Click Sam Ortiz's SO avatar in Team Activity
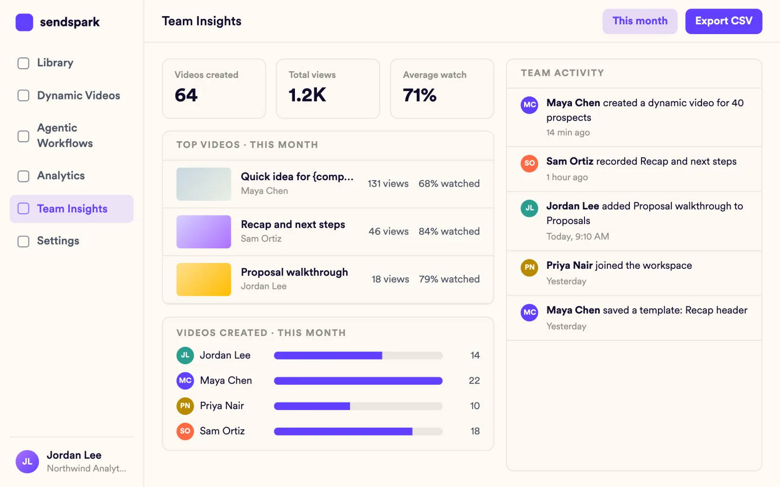The image size is (780, 487). 529,163
